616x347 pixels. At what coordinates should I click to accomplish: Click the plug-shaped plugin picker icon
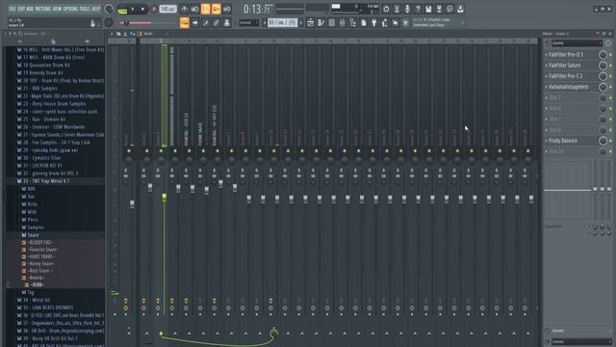tap(374, 23)
